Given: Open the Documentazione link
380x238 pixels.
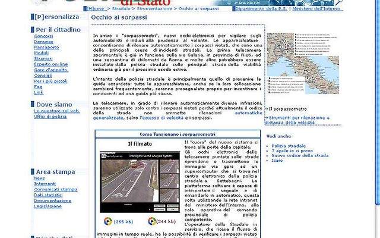Looking at the screenshot, I should (x=53, y=201).
